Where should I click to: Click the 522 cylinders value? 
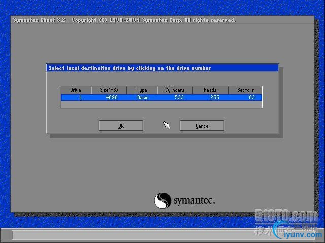tap(179, 97)
